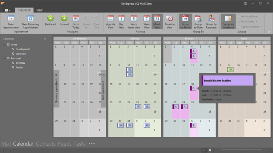Create a New Appointment
The height and width of the screenshot is (153, 273).
11,22
